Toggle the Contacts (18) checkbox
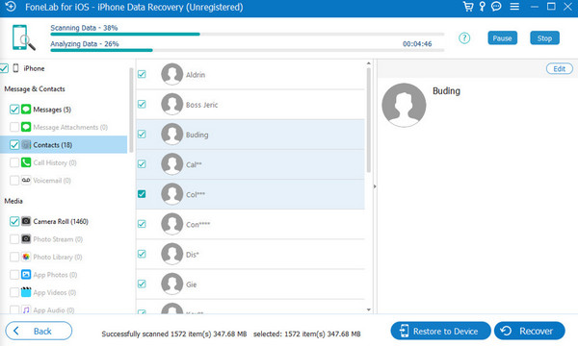The image size is (578, 346). pos(14,145)
